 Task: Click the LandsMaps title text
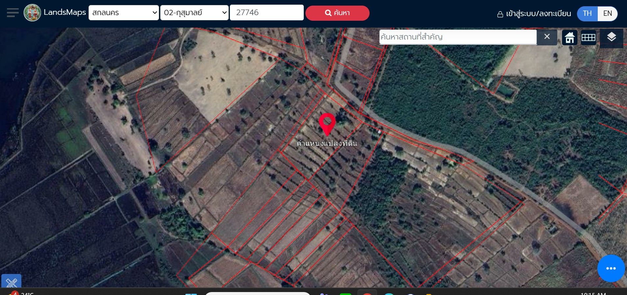65,12
